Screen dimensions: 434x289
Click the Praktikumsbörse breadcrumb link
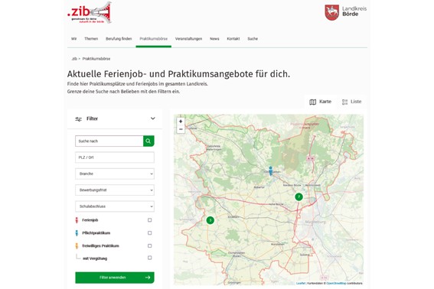click(x=96, y=59)
